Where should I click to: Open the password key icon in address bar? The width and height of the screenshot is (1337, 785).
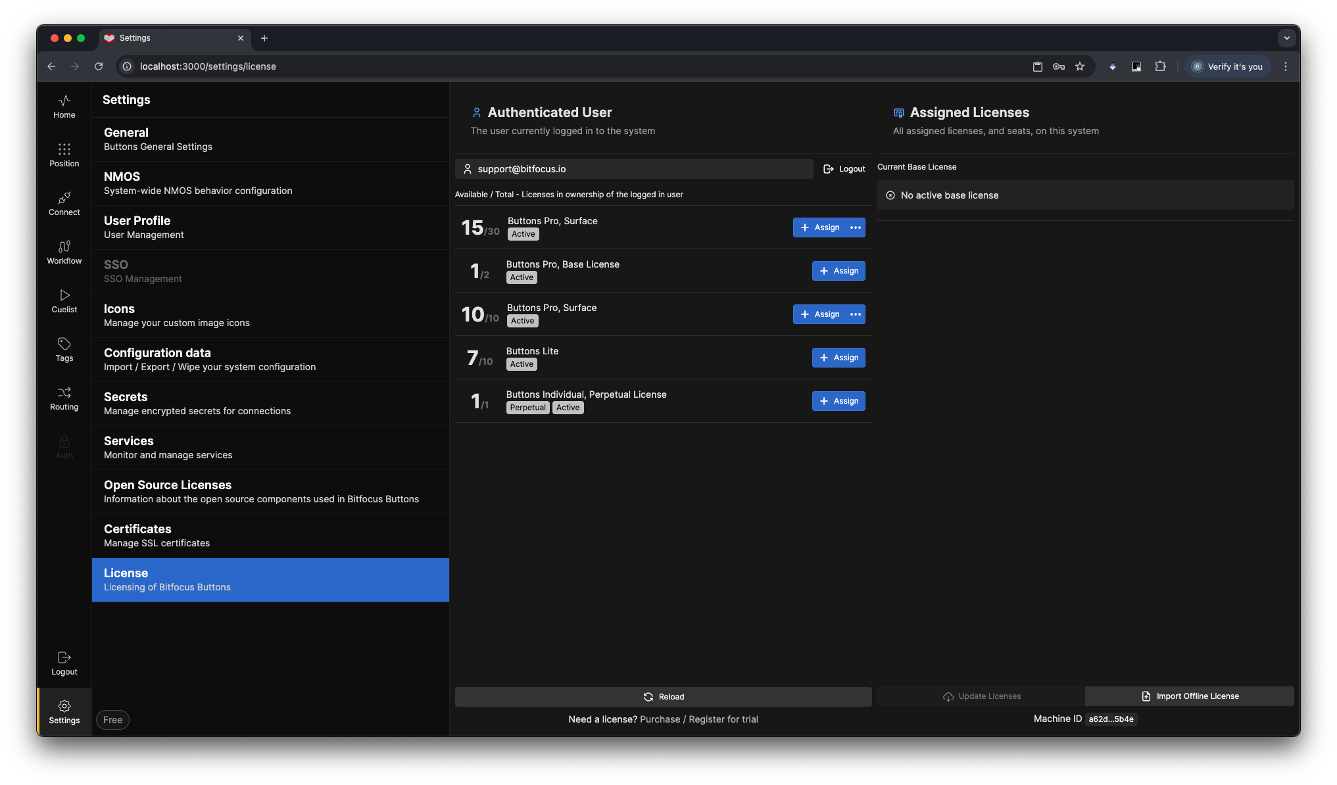(1059, 66)
